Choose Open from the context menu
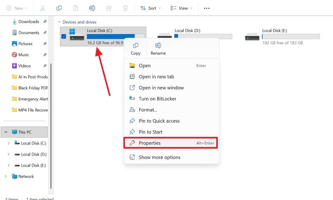Viewport: 333px width, 200px height. pos(171,65)
